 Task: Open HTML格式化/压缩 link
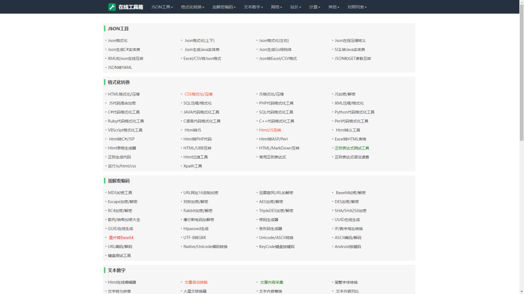coord(124,94)
